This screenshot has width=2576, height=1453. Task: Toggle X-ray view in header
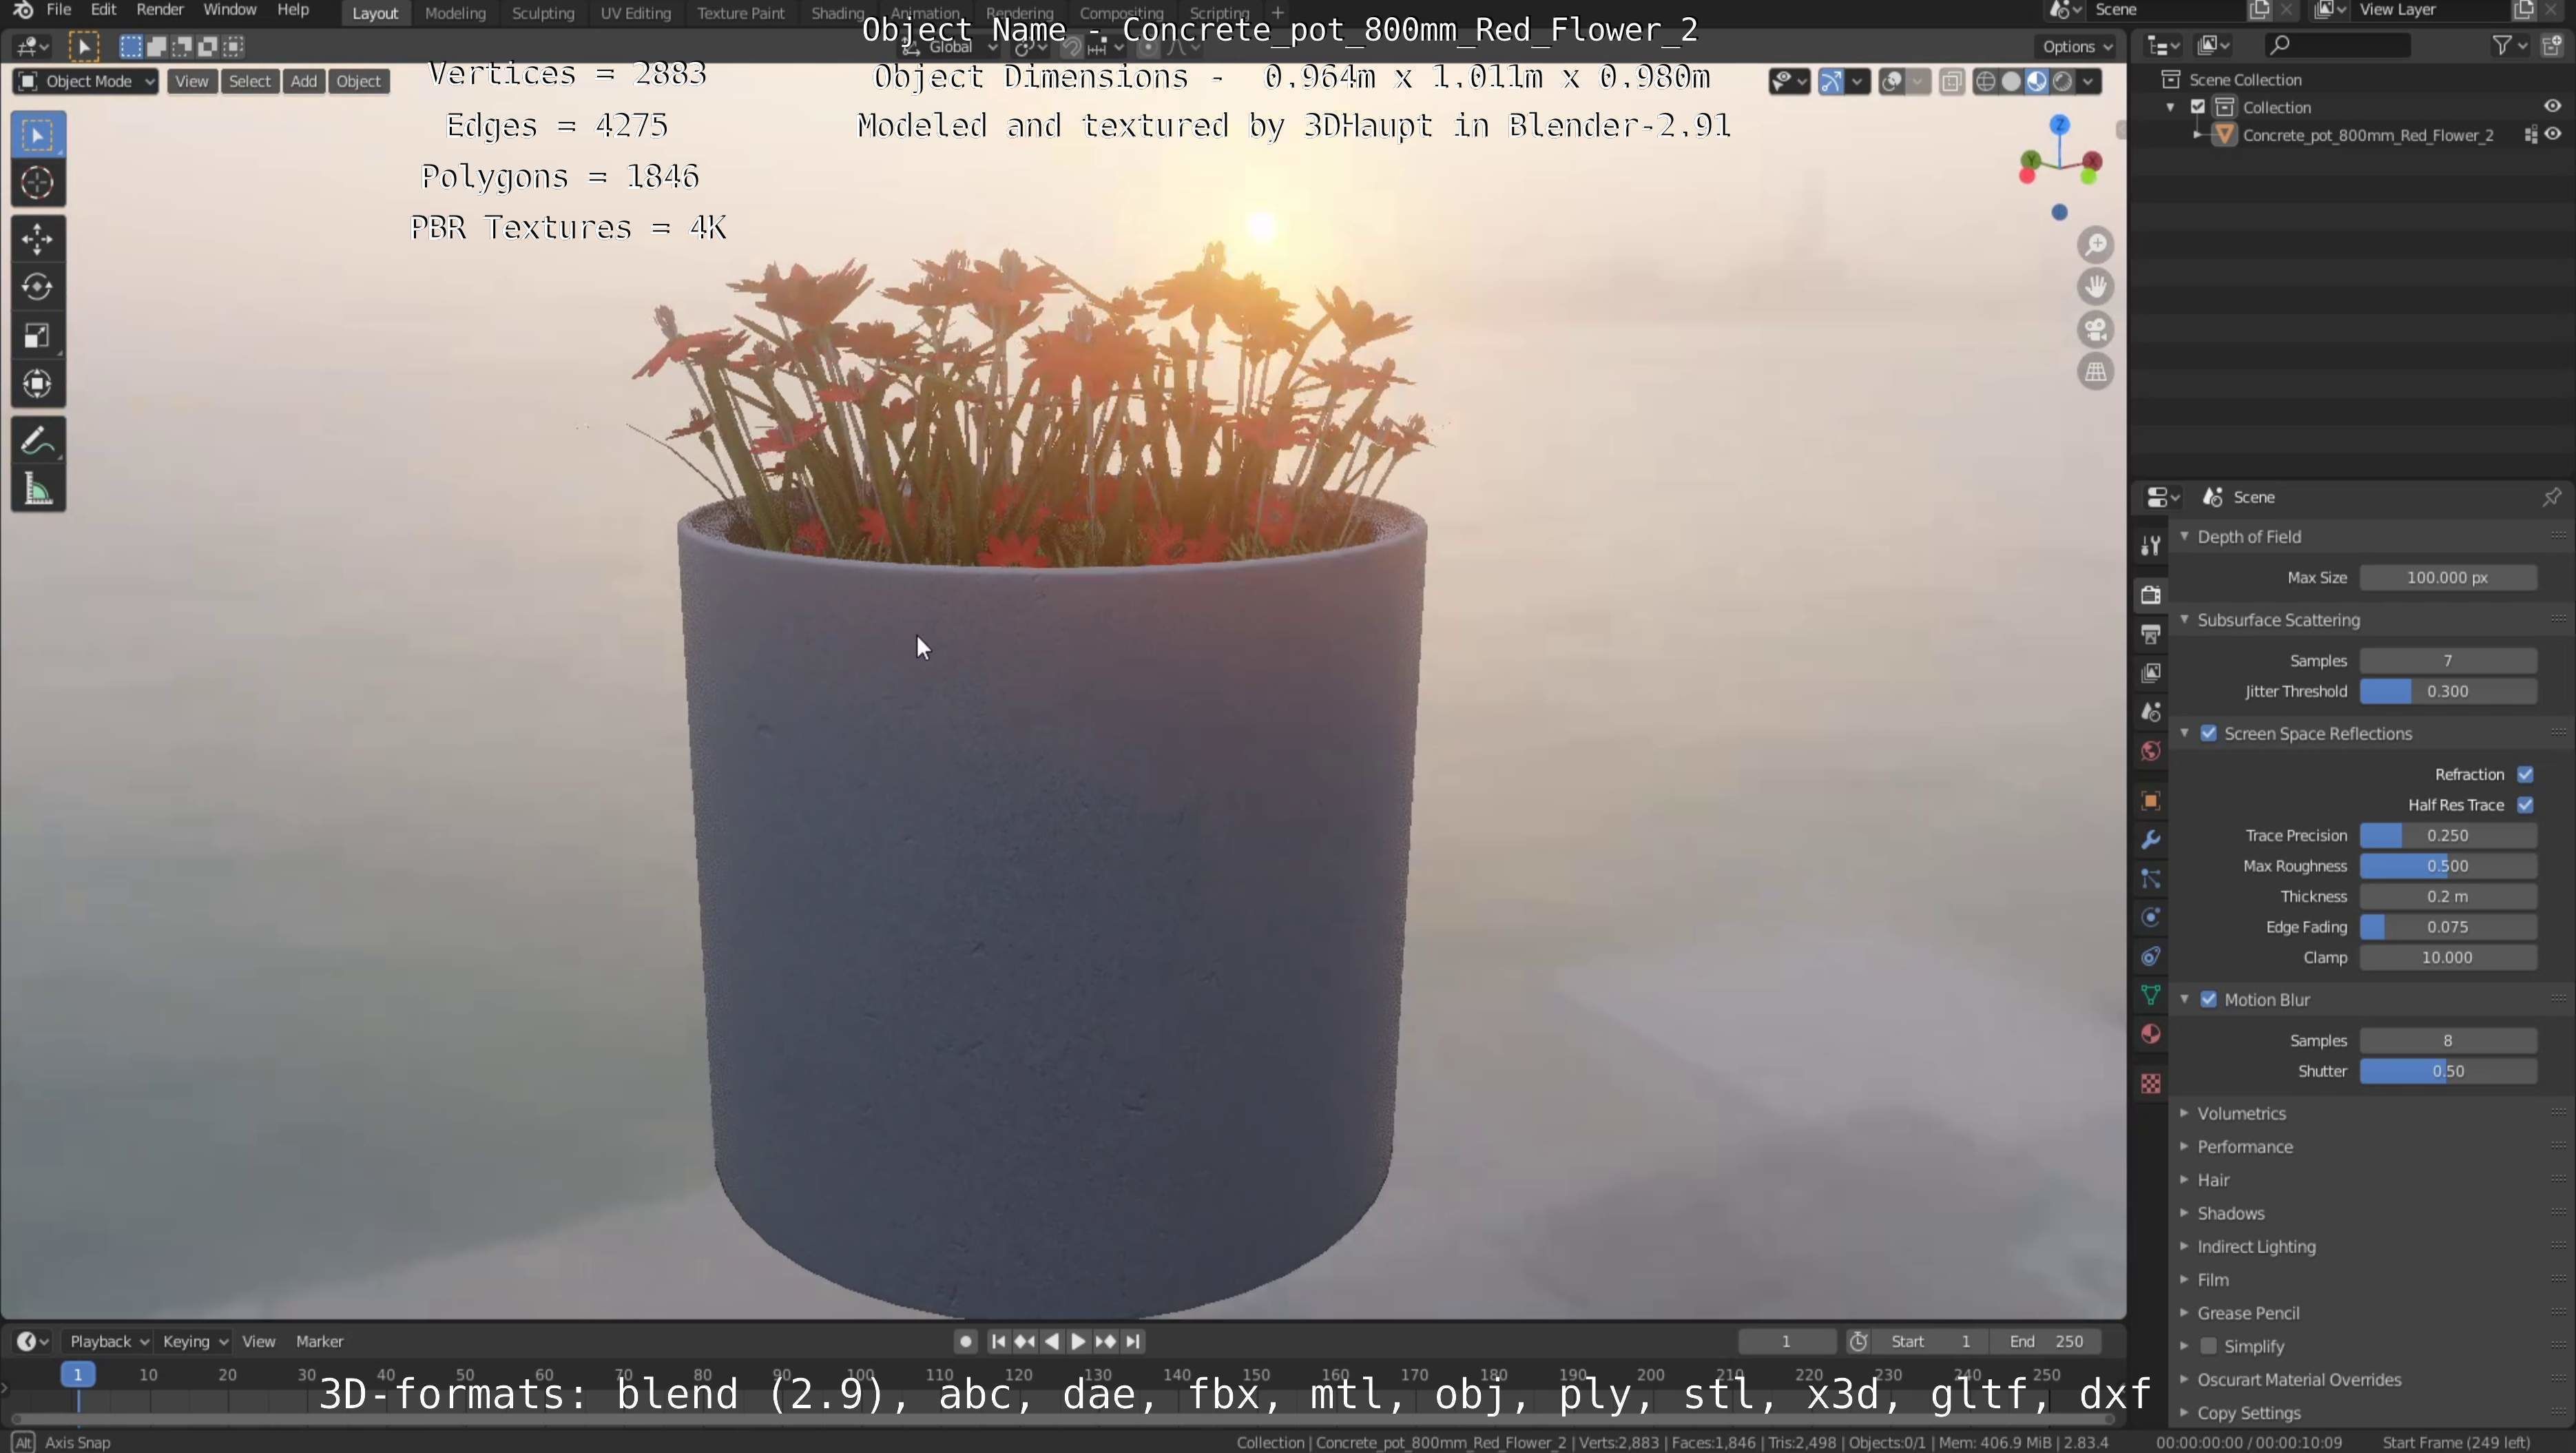pos(1951,82)
